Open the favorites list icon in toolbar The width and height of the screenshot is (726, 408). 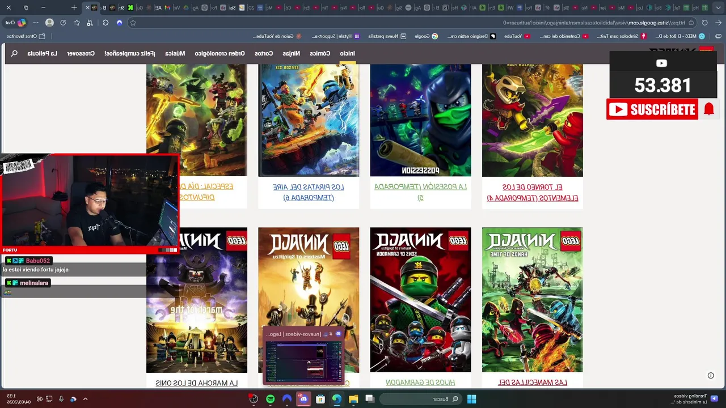pos(77,23)
